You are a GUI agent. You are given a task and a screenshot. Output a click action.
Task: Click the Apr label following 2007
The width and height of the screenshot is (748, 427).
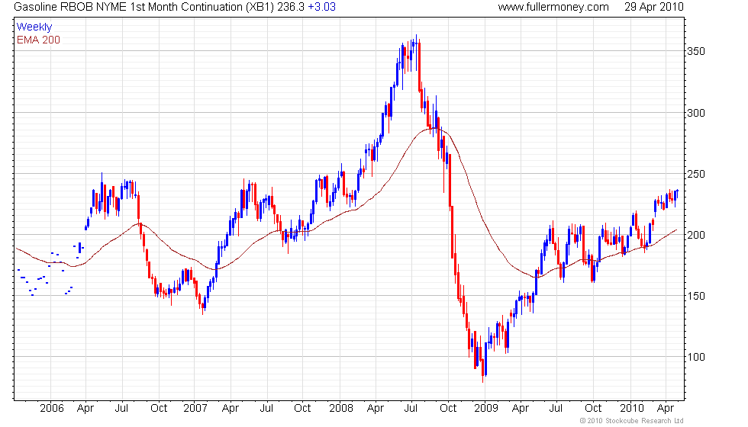coord(231,409)
